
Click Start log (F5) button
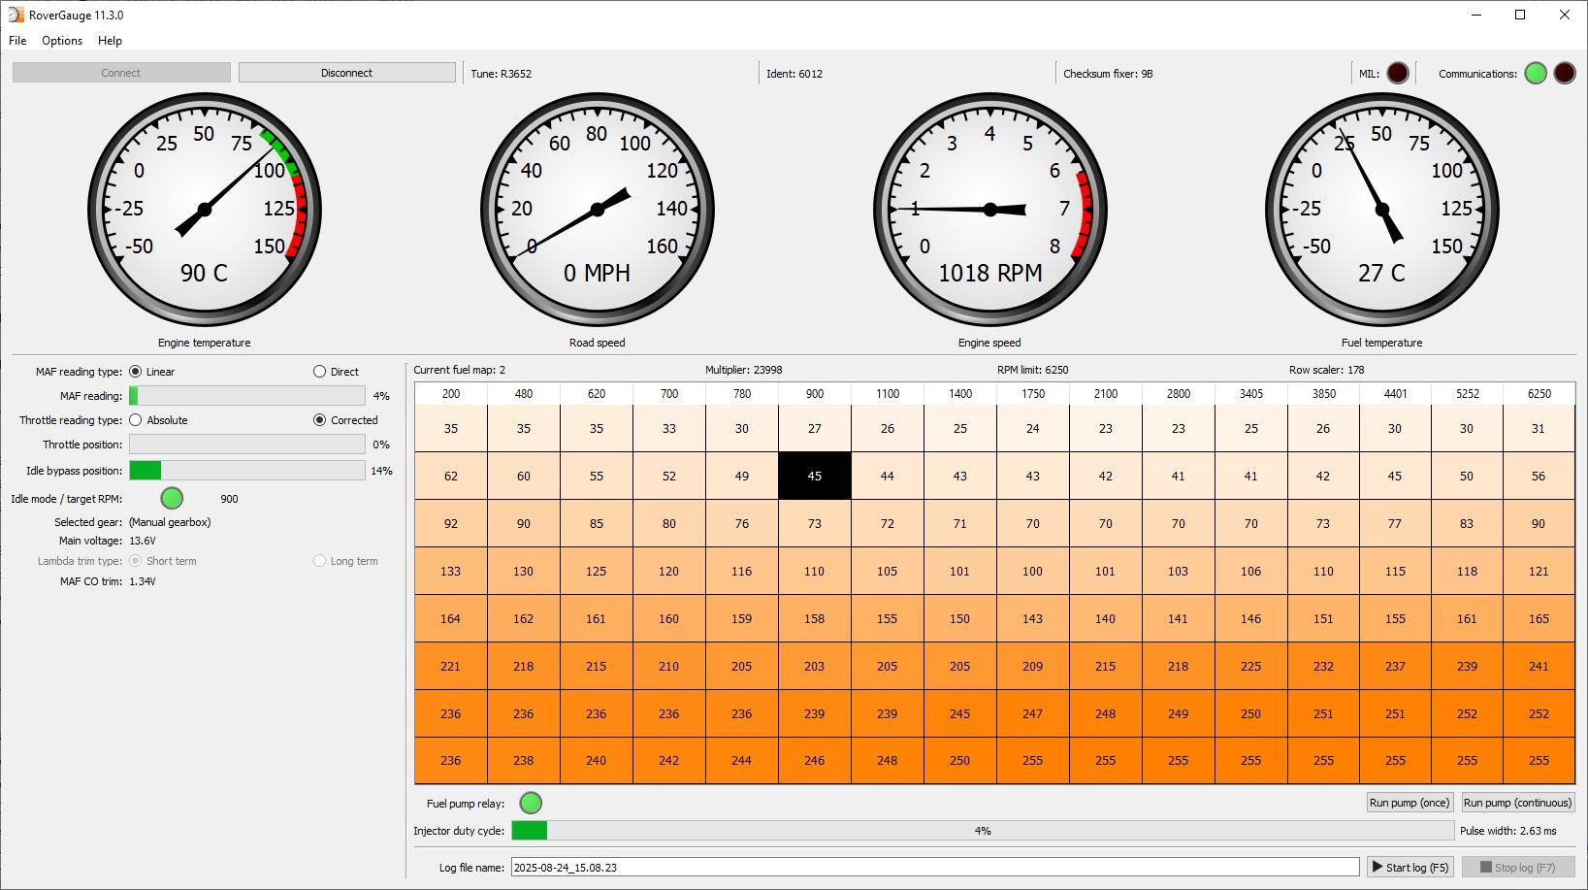pos(1410,867)
